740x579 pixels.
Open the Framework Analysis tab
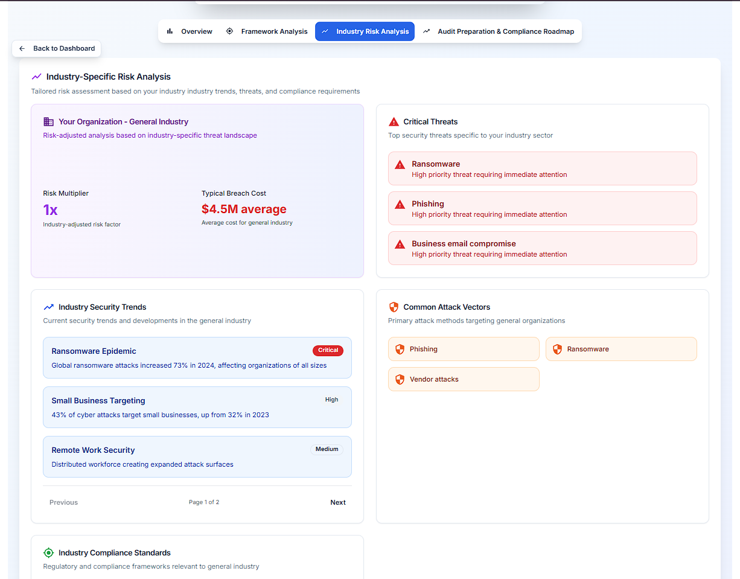267,31
